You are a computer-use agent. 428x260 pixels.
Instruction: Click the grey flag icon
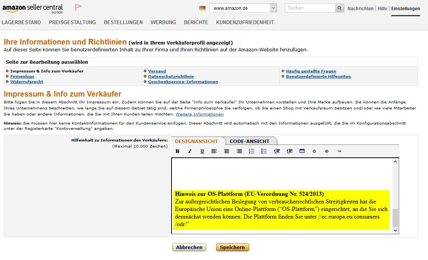click(78, 7)
